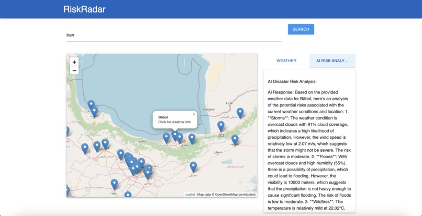The height and width of the screenshot is (216, 422).
Task: Click the marker above the البرز label
Action: click(x=121, y=155)
